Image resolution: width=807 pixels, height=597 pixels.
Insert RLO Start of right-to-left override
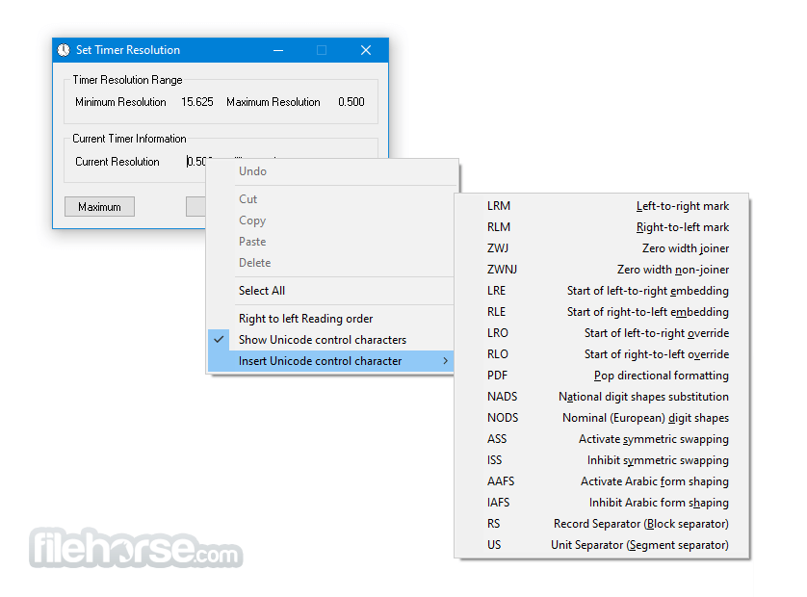(601, 354)
